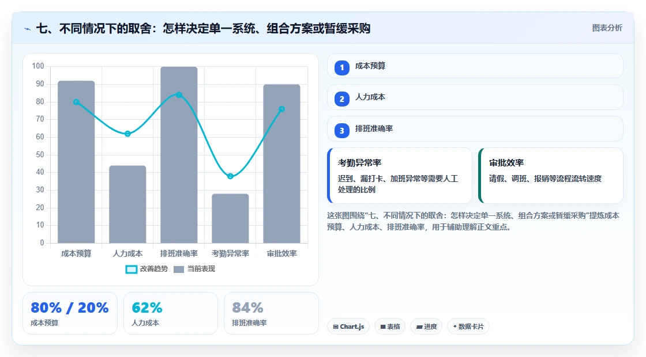Click the trend line point above 成本预算
This screenshot has height=357, width=646.
[x=76, y=102]
